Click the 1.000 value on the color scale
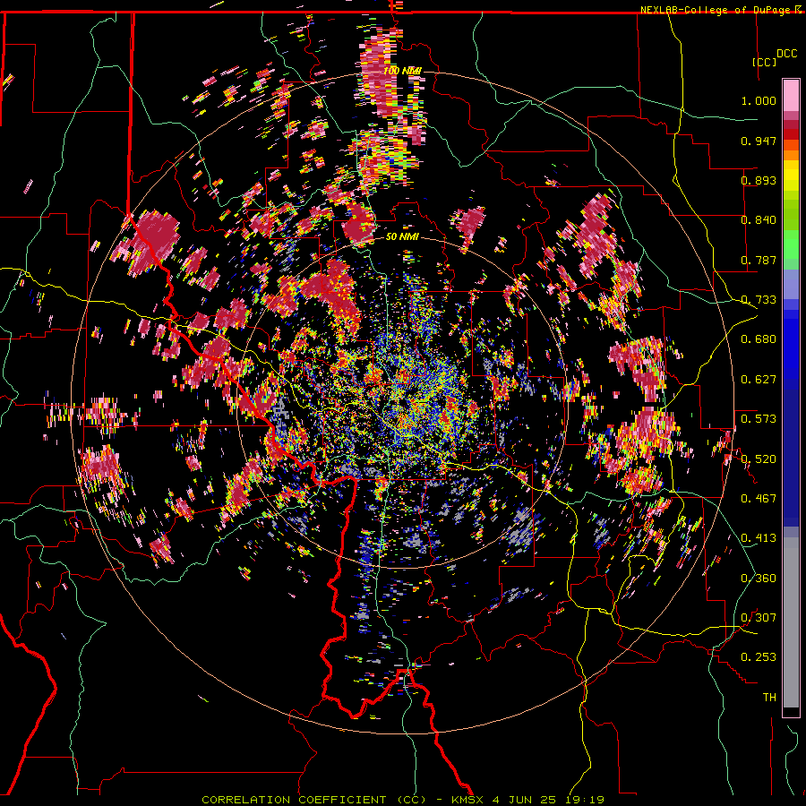 (759, 100)
